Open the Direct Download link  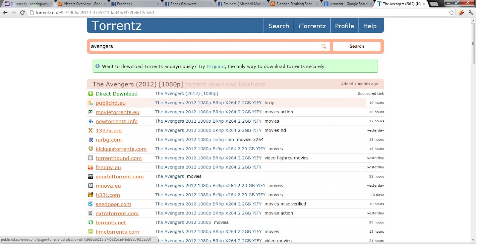pyautogui.click(x=117, y=94)
